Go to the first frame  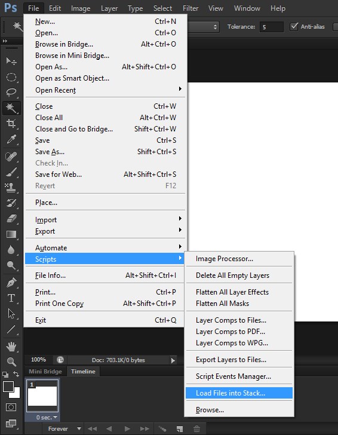click(x=93, y=429)
